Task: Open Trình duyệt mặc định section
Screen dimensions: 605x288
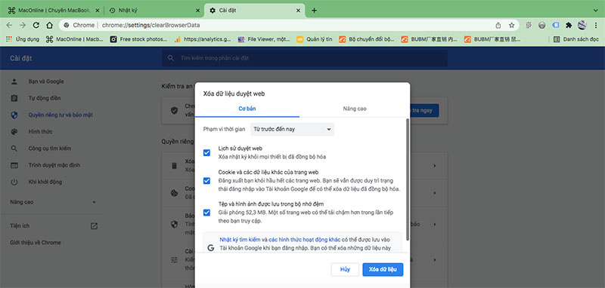Action: pos(54,165)
